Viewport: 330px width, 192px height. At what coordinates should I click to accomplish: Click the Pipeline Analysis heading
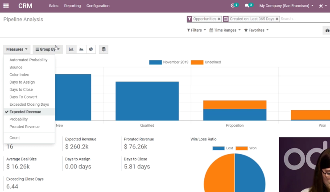pos(23,19)
